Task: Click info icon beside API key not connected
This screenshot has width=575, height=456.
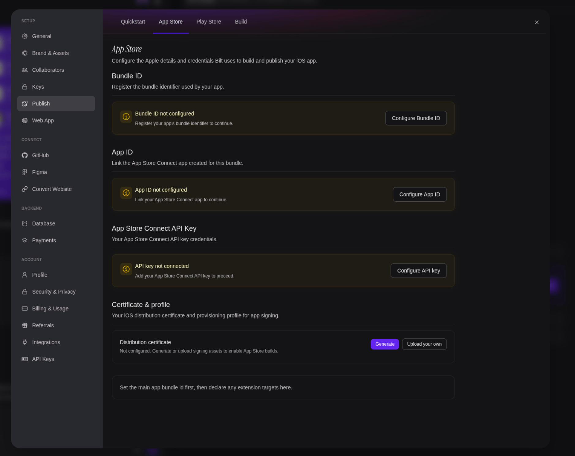Action: (x=126, y=269)
